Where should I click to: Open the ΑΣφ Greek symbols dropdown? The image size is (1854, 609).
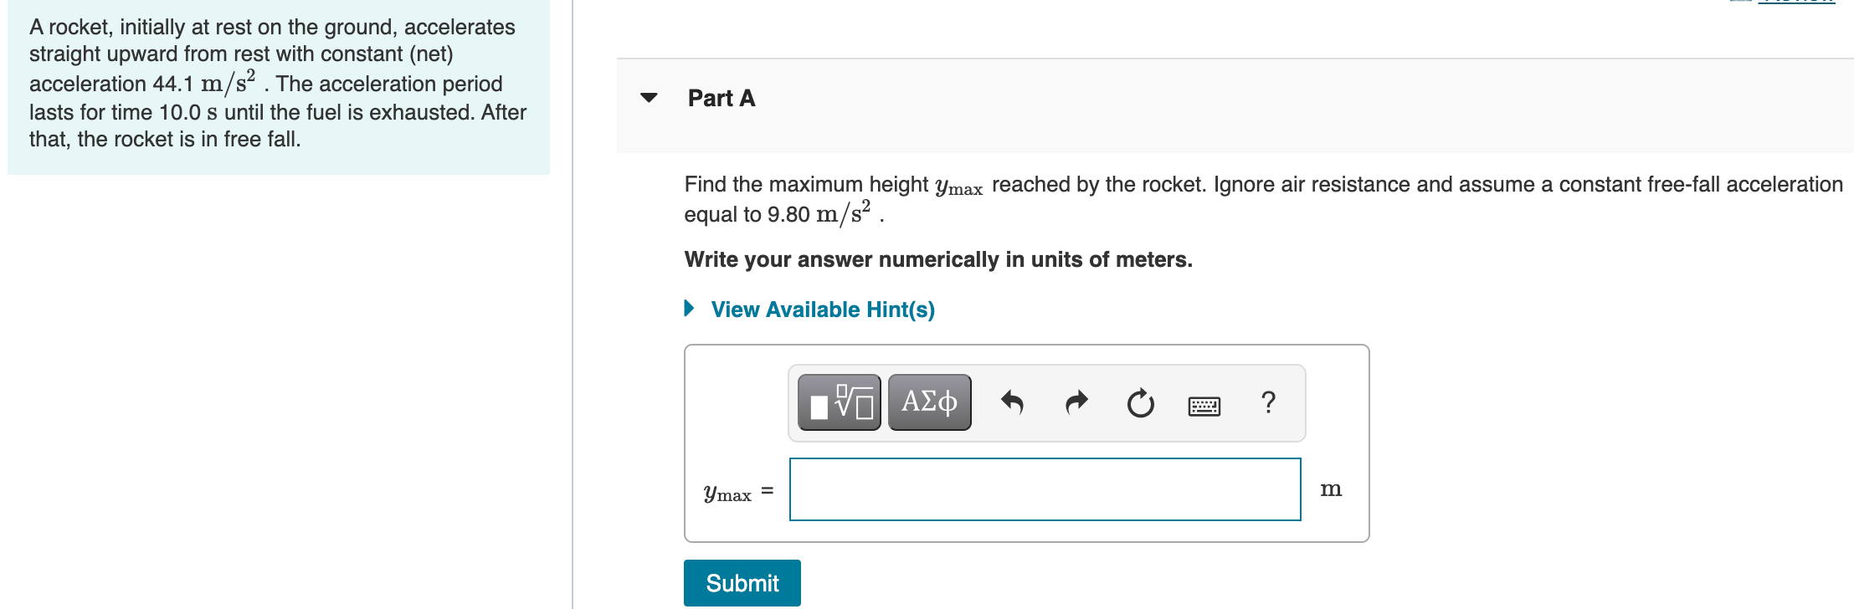click(x=928, y=402)
